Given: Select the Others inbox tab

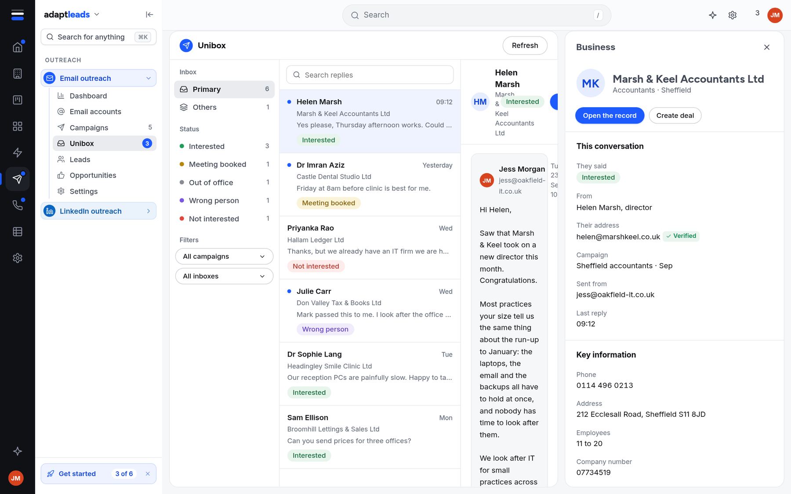Looking at the screenshot, I should (224, 107).
